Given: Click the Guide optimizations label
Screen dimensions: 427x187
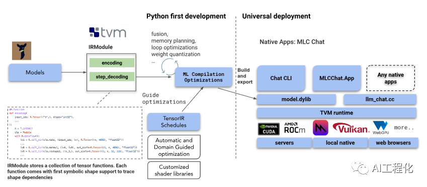Looking at the screenshot, I should coord(164,99).
